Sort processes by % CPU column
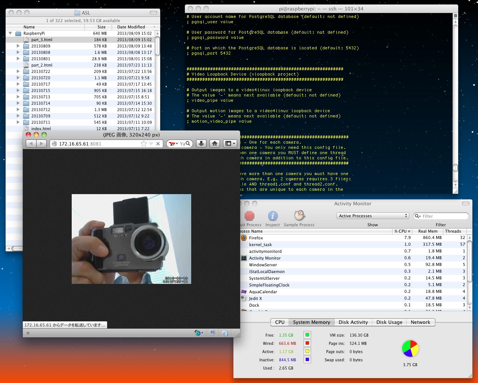This screenshot has width=478, height=383. (402, 231)
